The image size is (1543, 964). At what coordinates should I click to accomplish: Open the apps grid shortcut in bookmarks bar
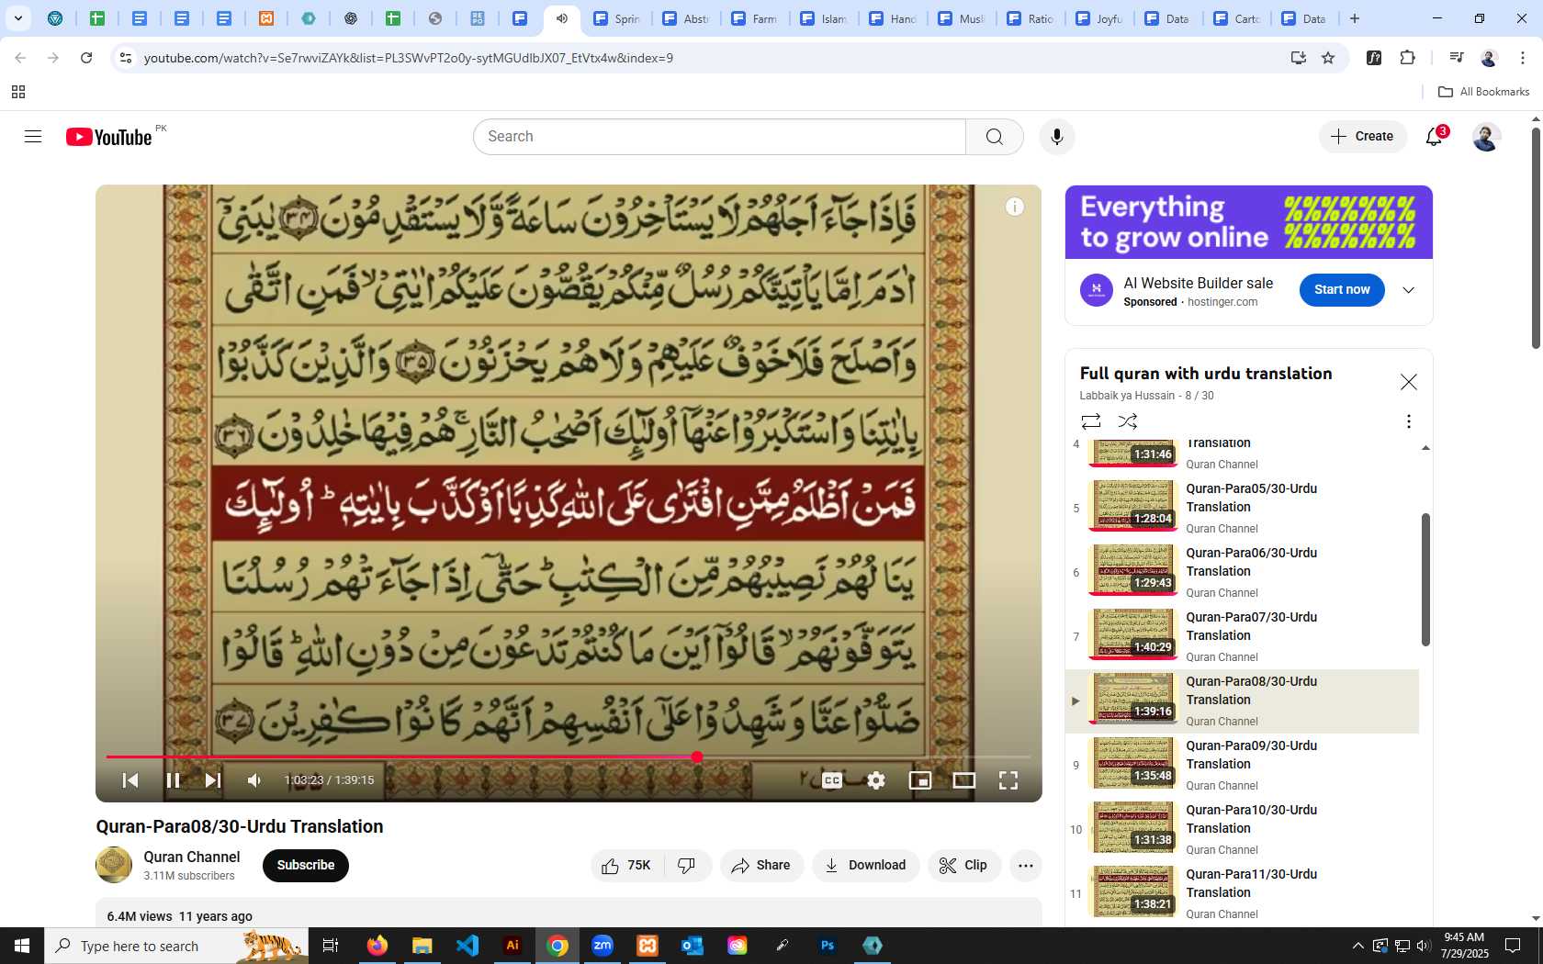[x=18, y=92]
